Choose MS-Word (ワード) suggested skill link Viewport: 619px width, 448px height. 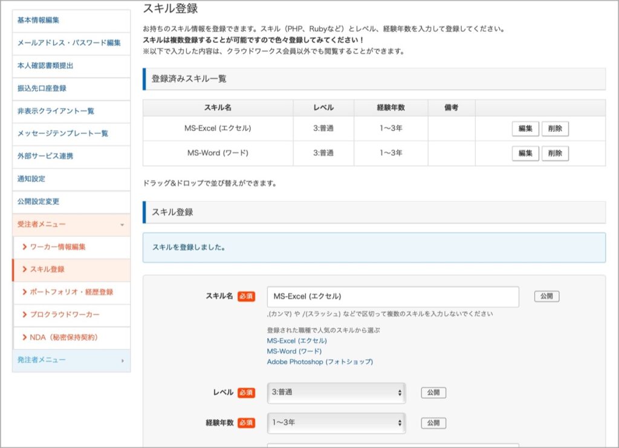click(294, 351)
